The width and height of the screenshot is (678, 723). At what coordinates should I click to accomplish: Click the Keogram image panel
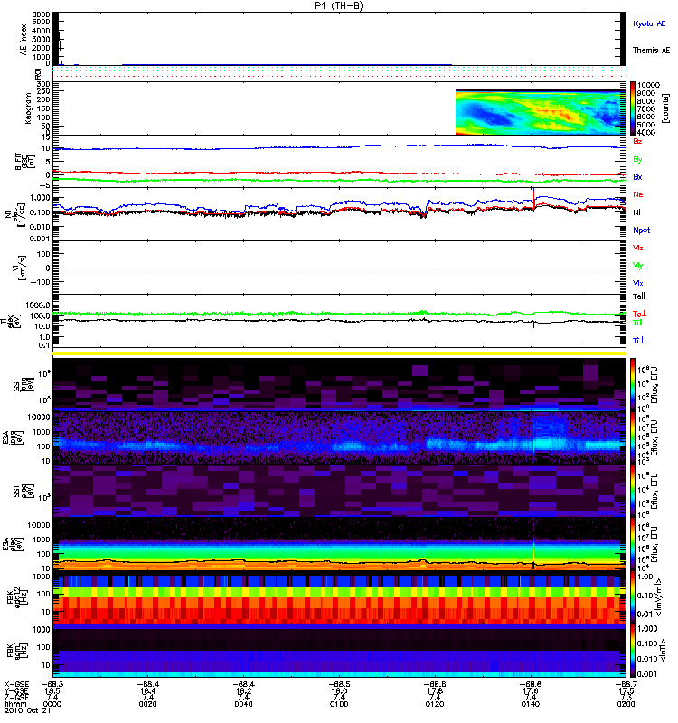point(541,112)
